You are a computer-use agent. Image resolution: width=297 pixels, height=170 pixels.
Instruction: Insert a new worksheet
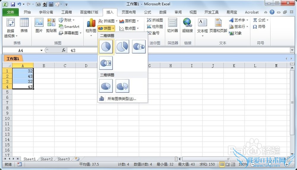[x=77, y=159]
